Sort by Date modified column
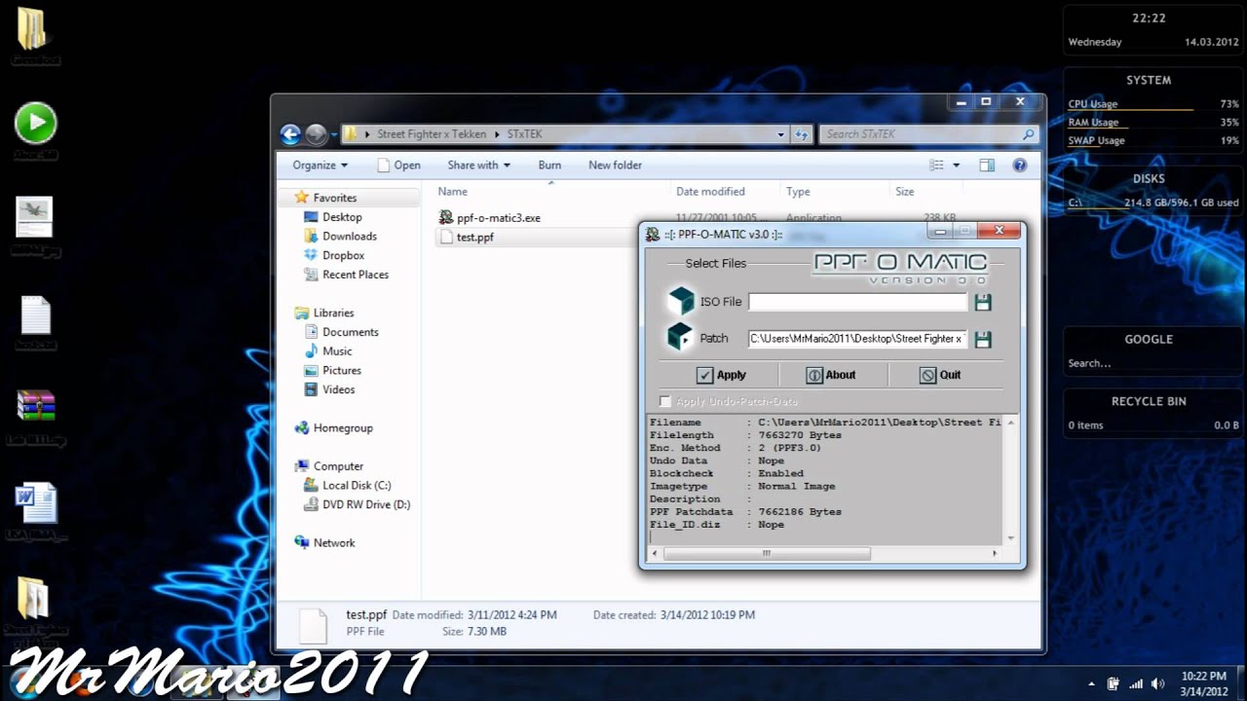This screenshot has width=1247, height=701. (710, 192)
